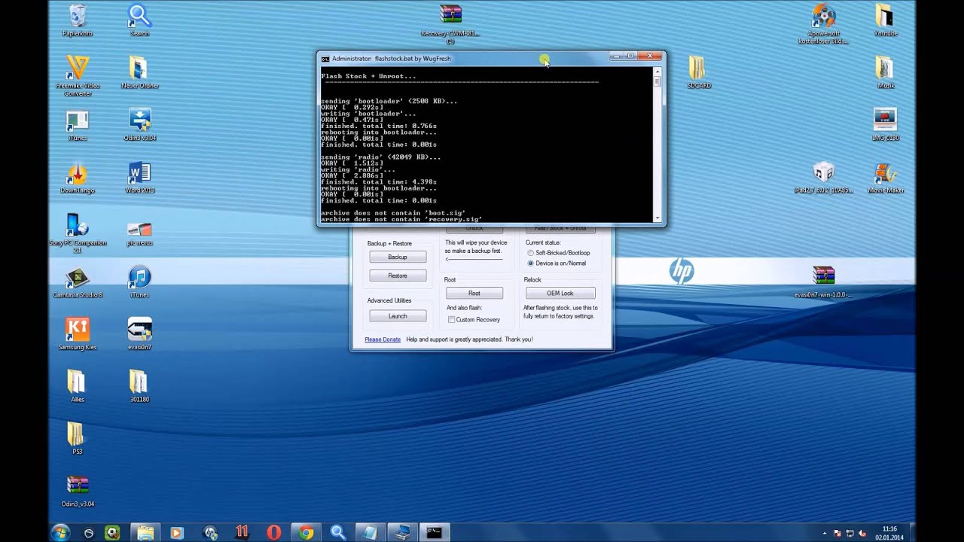Image resolution: width=964 pixels, height=542 pixels.
Task: Click the HP taskbar icon
Action: tap(210, 532)
